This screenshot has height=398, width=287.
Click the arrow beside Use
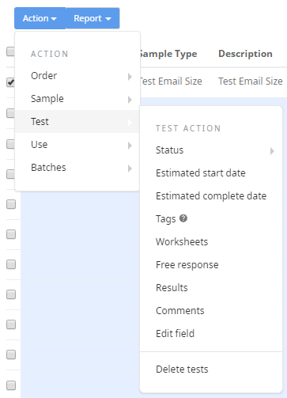130,146
